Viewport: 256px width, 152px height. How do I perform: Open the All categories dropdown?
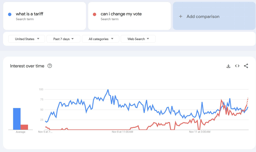point(101,39)
